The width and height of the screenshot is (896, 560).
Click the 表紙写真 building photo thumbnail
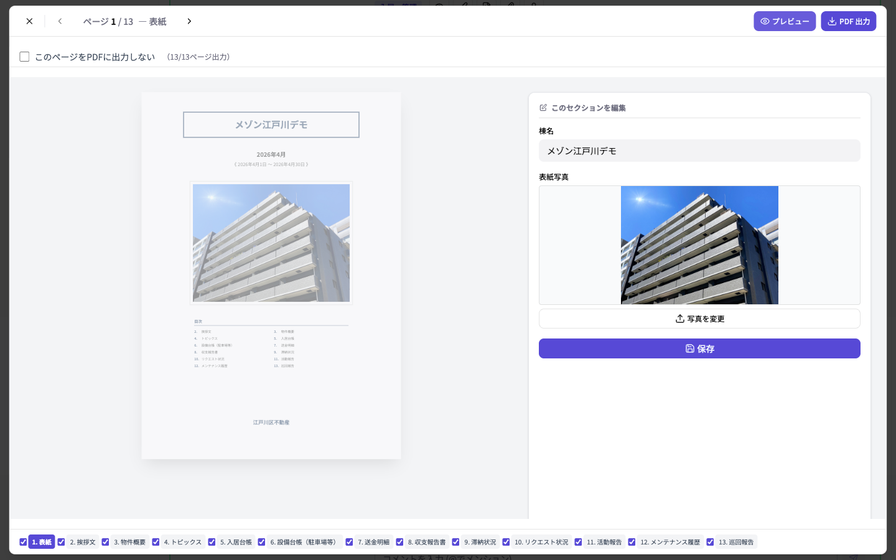point(699,245)
